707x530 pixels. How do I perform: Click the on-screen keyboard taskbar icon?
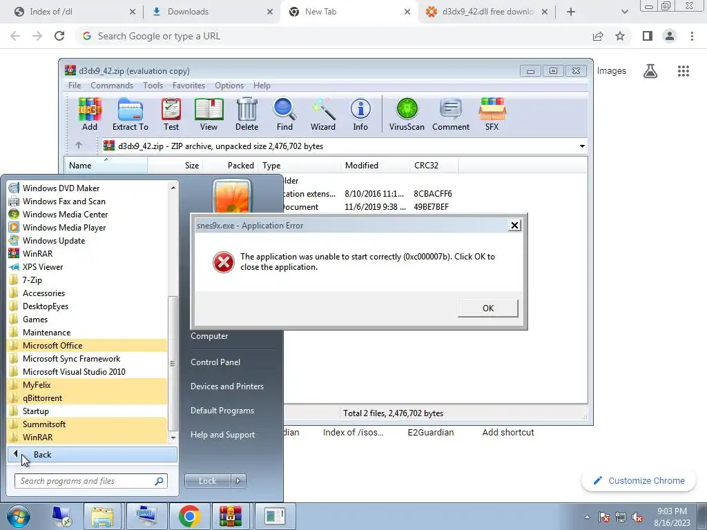click(x=146, y=516)
